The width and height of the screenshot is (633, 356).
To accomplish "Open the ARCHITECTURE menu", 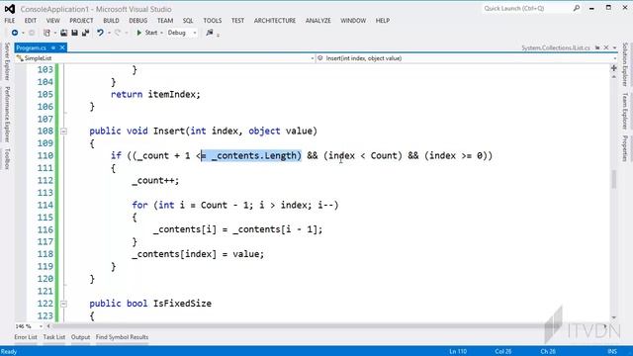I will 275,20.
